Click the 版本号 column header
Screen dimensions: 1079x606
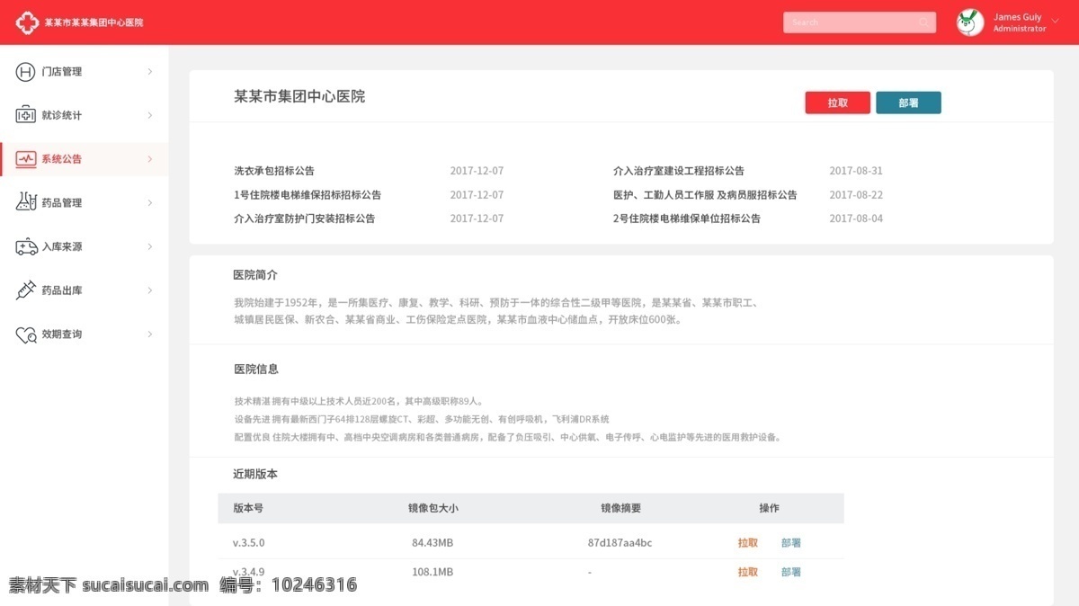[248, 508]
